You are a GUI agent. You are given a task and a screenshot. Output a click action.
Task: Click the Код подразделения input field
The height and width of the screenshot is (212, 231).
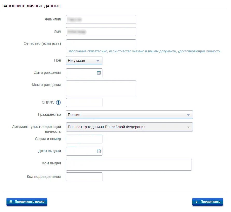[84, 177]
